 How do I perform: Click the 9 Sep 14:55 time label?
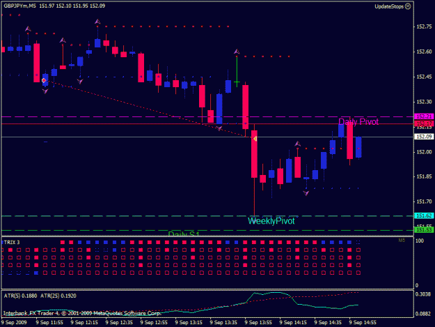[363, 323]
